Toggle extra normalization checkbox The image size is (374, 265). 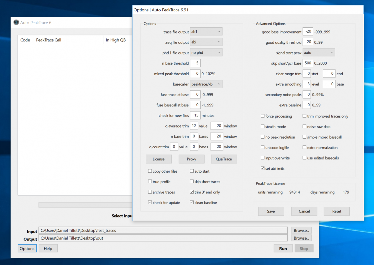tap(304, 147)
